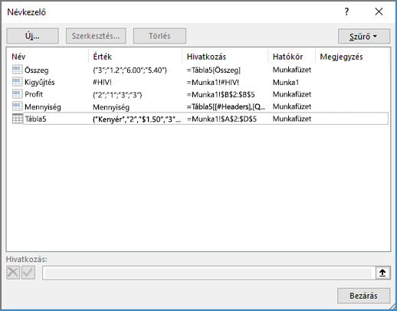Select the Tábla5 name entry
The image size is (397, 311).
pyautogui.click(x=35, y=119)
